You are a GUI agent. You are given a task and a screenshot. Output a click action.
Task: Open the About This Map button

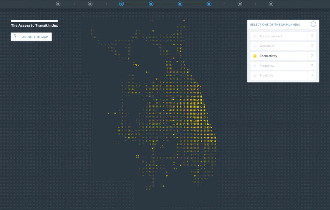pos(31,37)
